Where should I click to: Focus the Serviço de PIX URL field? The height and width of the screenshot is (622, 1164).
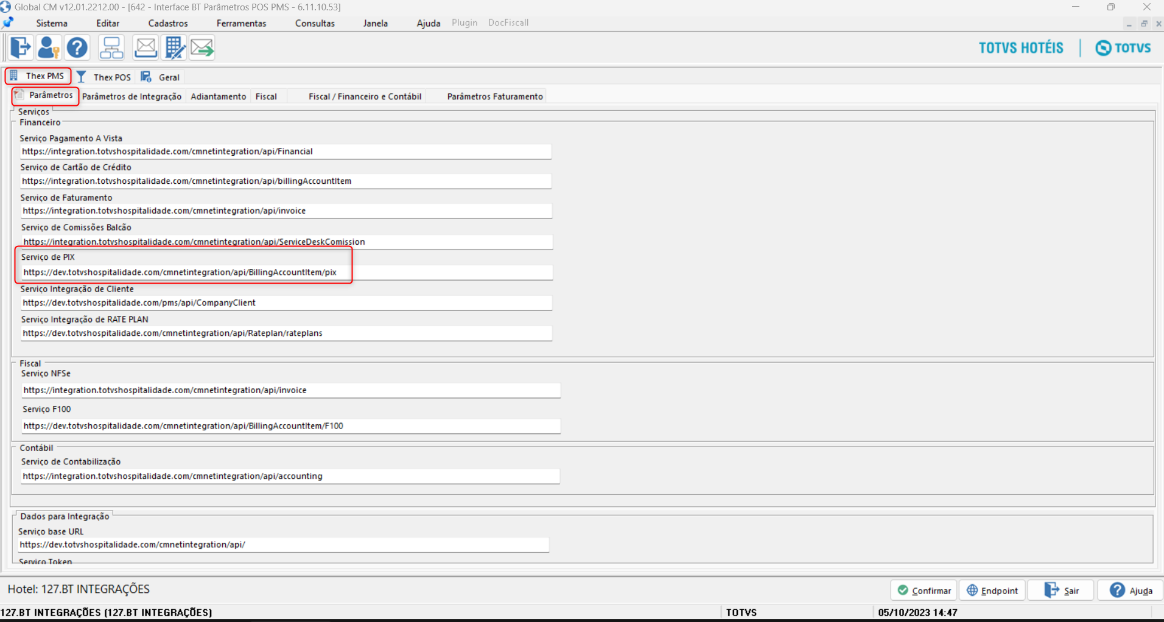point(287,273)
